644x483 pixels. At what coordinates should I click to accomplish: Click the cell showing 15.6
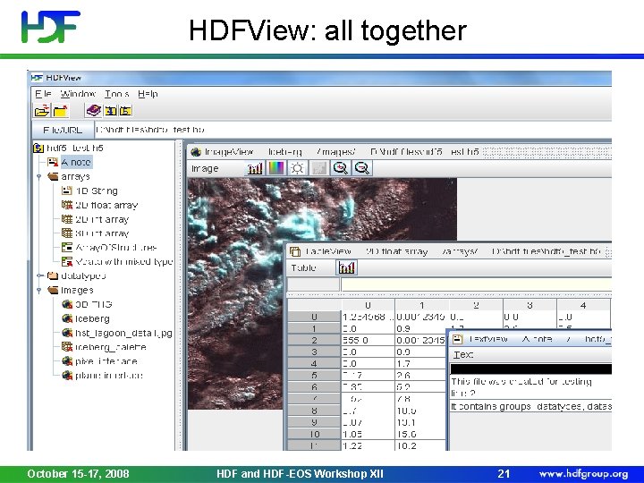(x=420, y=434)
